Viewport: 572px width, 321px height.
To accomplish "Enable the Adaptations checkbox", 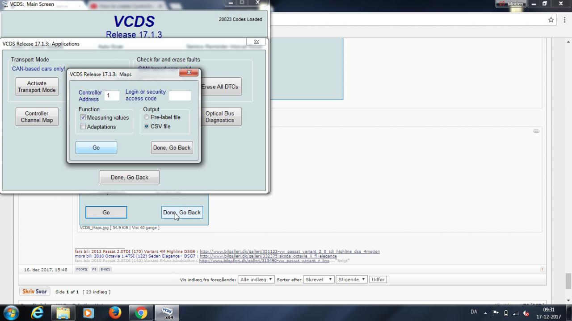I will click(x=83, y=127).
